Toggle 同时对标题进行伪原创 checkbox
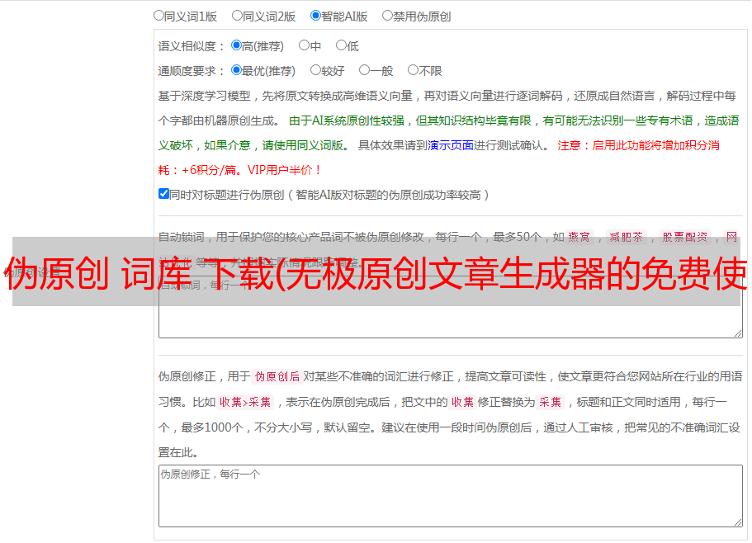Screen dimensions: 752x543 (x=163, y=194)
